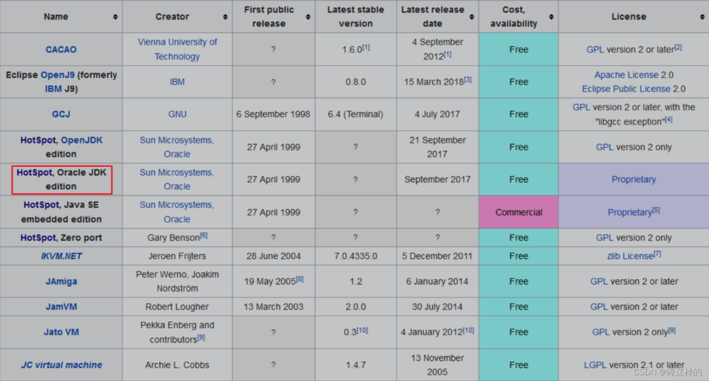Image resolution: width=709 pixels, height=381 pixels.
Task: Open LGPL link in JC virtual machine row
Action: point(595,364)
